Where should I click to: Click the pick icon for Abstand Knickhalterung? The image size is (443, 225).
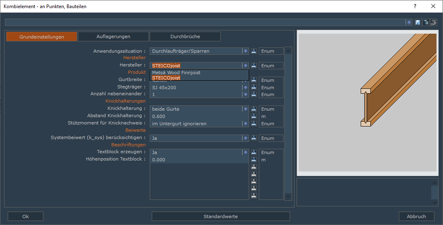254,116
